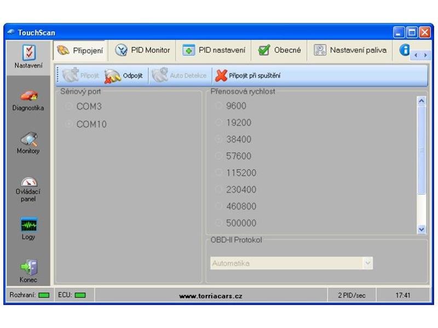
Task: Switch to the PID nastavení tab
Action: [x=214, y=50]
